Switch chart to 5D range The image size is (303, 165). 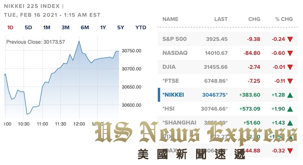[x=28, y=28]
